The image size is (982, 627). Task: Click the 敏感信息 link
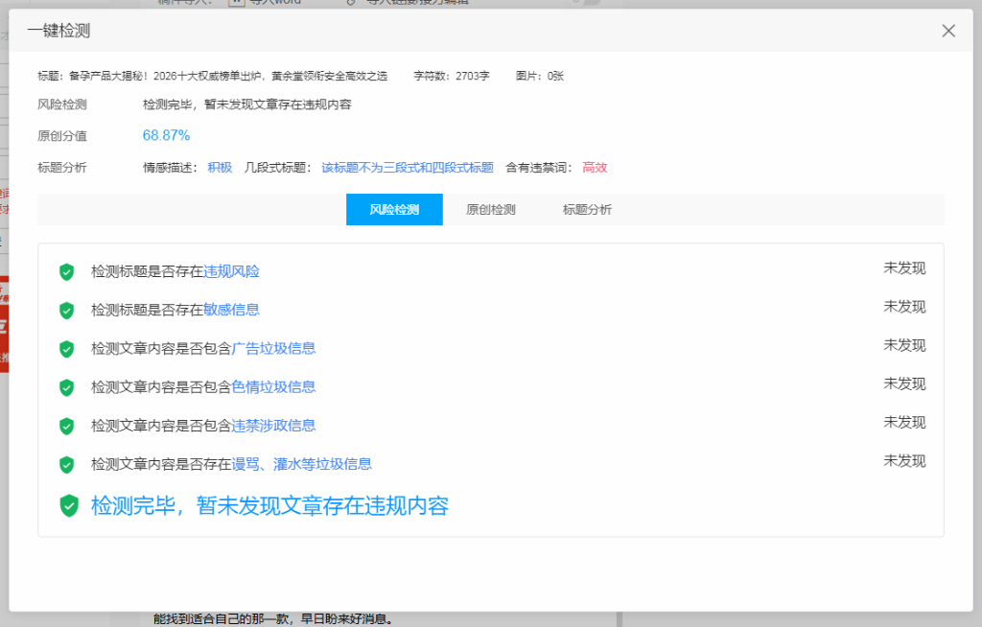(x=231, y=310)
